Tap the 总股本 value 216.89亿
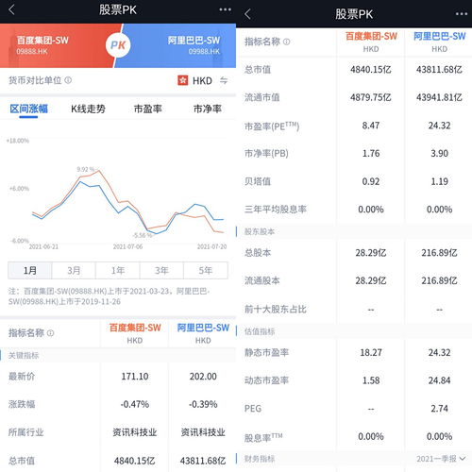The height and width of the screenshot is (472, 472). 439,253
